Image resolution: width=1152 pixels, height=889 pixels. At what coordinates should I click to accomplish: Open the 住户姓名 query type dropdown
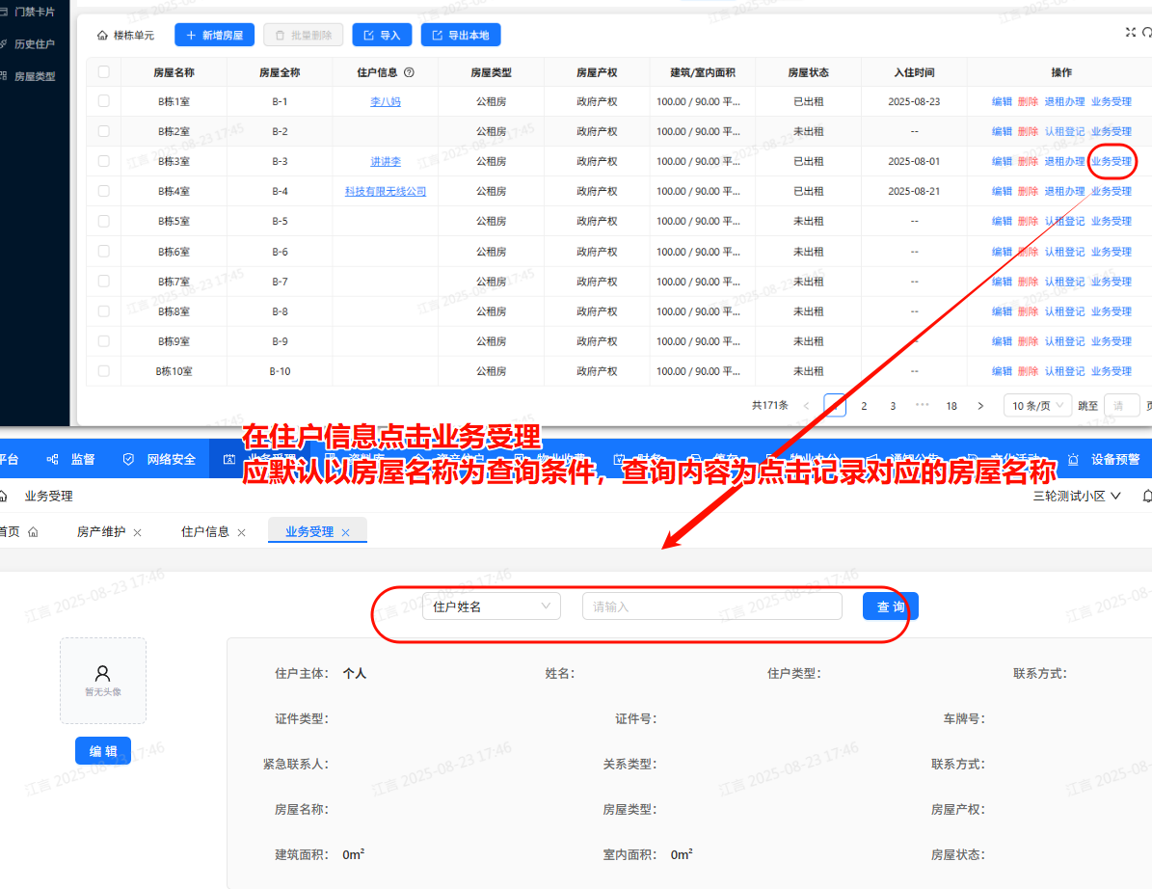tap(491, 606)
